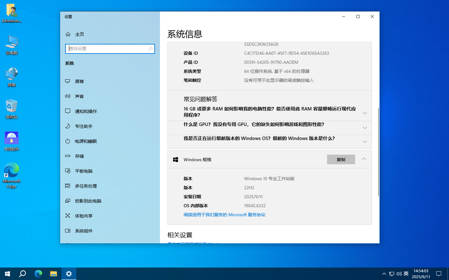Collapse the Windows 规格 section
Image resolution: width=449 pixels, height=280 pixels.
pos(364,159)
